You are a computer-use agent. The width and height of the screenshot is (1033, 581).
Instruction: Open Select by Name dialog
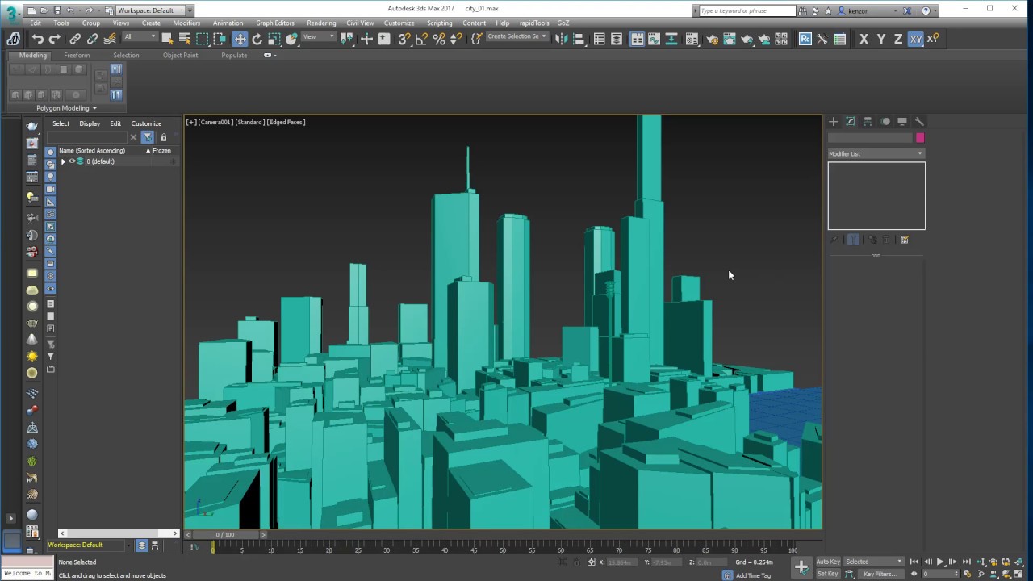click(185, 39)
